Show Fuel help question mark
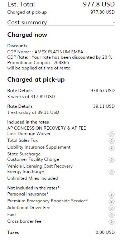The width and height of the screenshot is (130, 241). [111, 215]
